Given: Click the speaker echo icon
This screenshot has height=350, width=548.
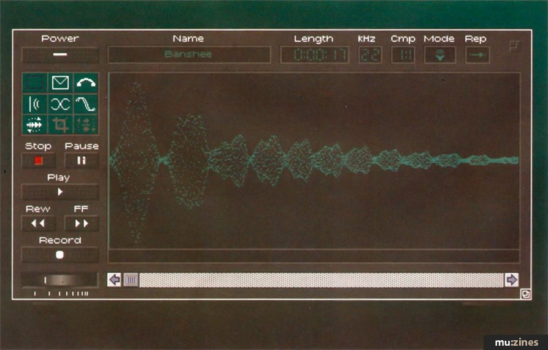Looking at the screenshot, I should [34, 104].
